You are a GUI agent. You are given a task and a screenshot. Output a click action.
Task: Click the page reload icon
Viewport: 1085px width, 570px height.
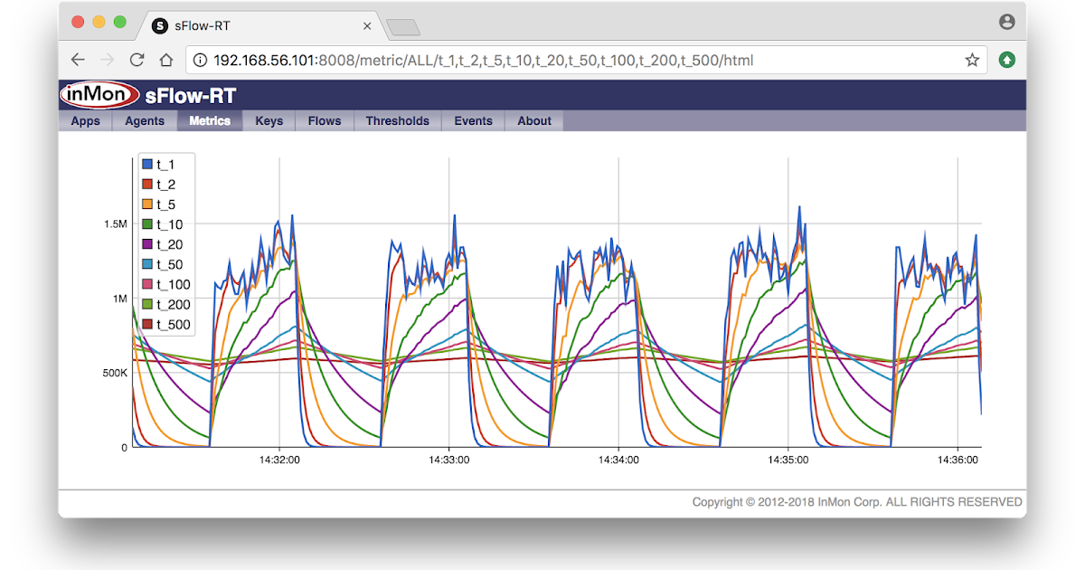137,59
